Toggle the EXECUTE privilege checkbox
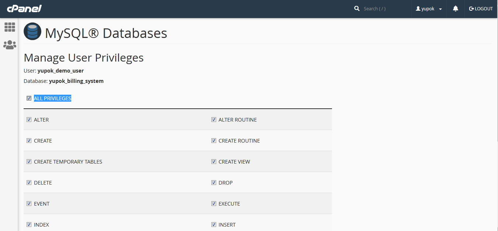The width and height of the screenshot is (498, 231). point(214,204)
